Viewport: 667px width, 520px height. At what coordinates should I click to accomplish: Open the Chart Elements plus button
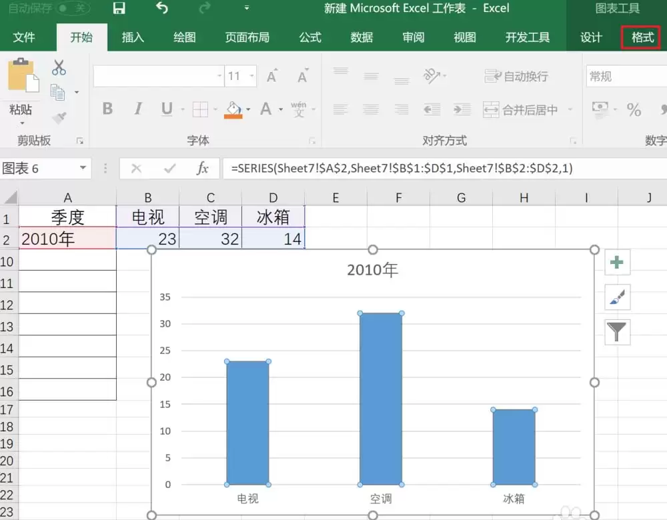(x=617, y=263)
